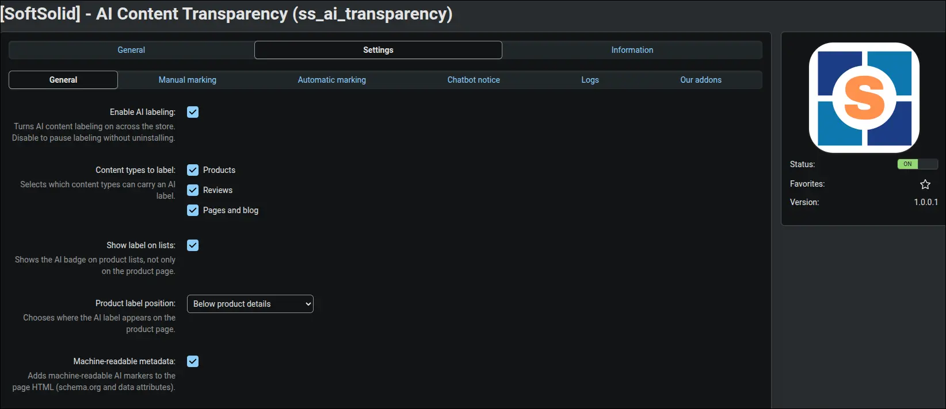Open the Information tab
946x409 pixels.
(x=632, y=50)
